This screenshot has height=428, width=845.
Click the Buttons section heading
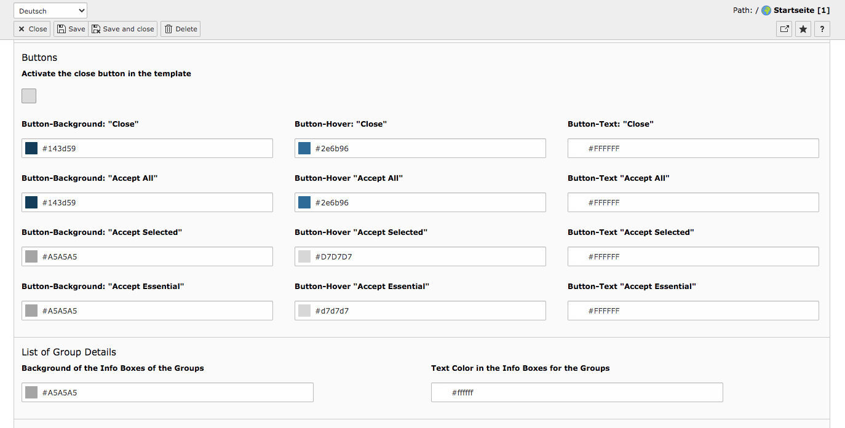[39, 58]
